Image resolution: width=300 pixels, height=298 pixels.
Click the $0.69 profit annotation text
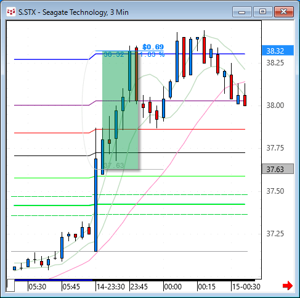(153, 47)
